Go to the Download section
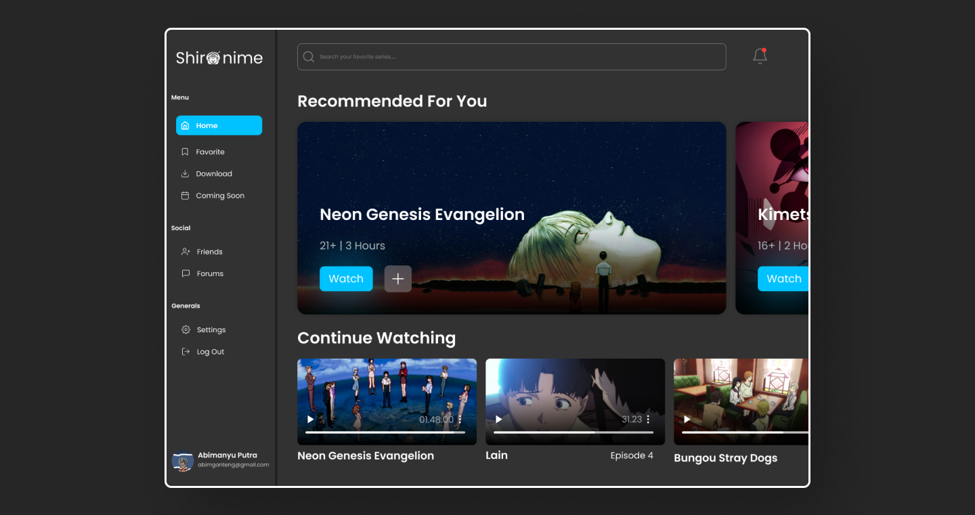Viewport: 975px width, 515px height. pyautogui.click(x=213, y=174)
